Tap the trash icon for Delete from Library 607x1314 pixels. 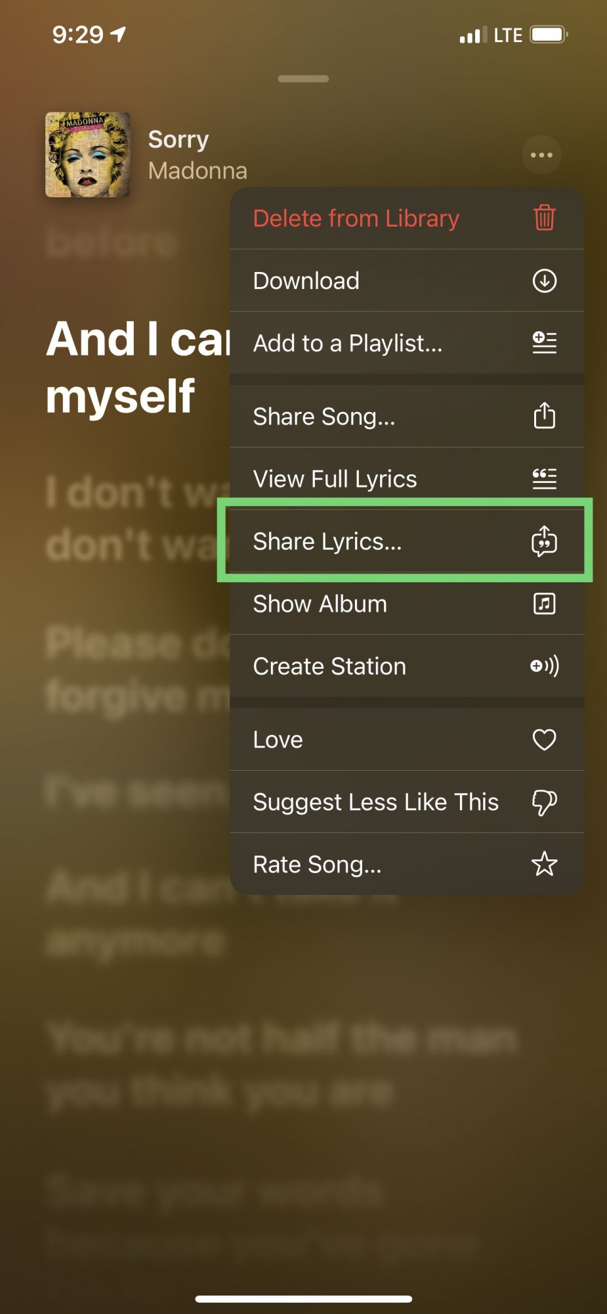[x=544, y=217]
